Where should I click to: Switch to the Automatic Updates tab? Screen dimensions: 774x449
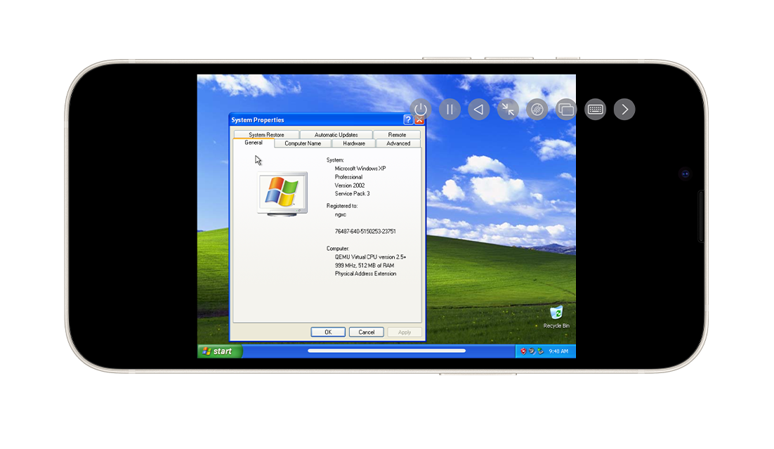(x=336, y=134)
